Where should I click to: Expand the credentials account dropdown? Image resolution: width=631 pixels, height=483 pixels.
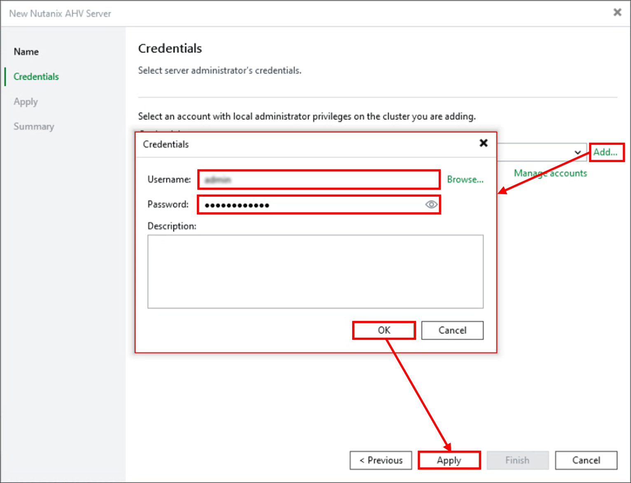(x=577, y=152)
